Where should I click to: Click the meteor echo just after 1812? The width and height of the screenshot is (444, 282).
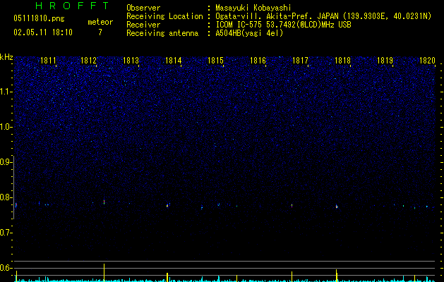(104, 202)
